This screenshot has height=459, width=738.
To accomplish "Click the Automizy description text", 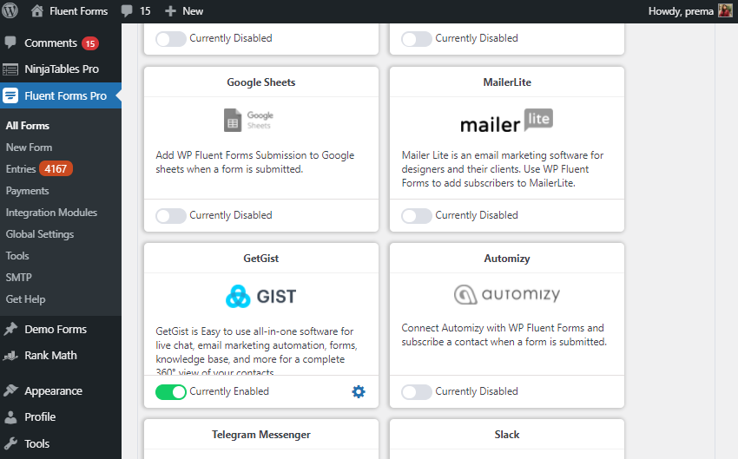I will 504,335.
